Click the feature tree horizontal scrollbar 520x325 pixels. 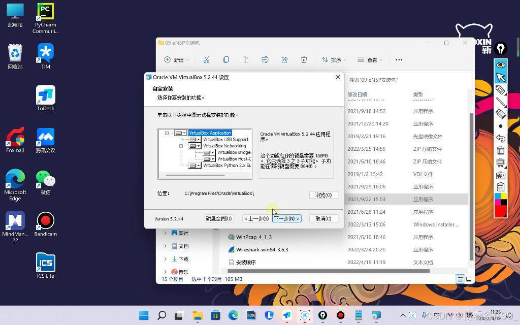click(196, 175)
